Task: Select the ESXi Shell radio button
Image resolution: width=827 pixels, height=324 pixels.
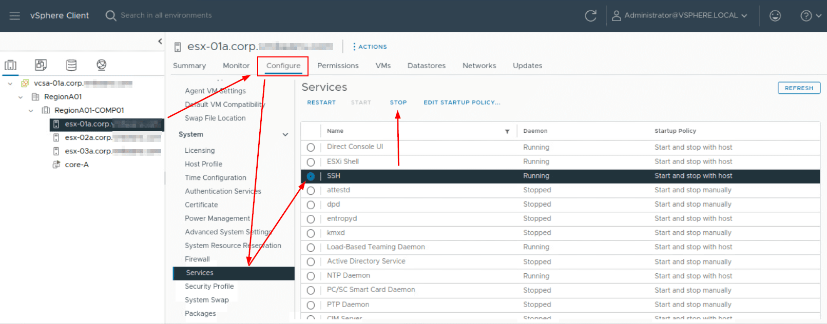Action: pos(311,162)
